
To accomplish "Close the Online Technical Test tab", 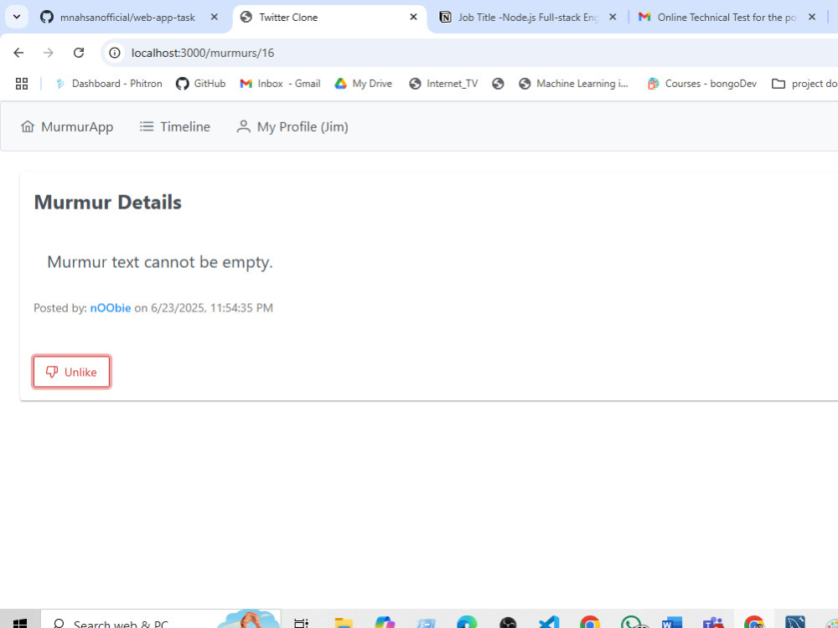I will tap(812, 17).
